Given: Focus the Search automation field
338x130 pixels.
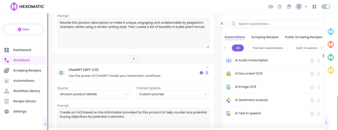Looking at the screenshot, I should [x=273, y=24].
